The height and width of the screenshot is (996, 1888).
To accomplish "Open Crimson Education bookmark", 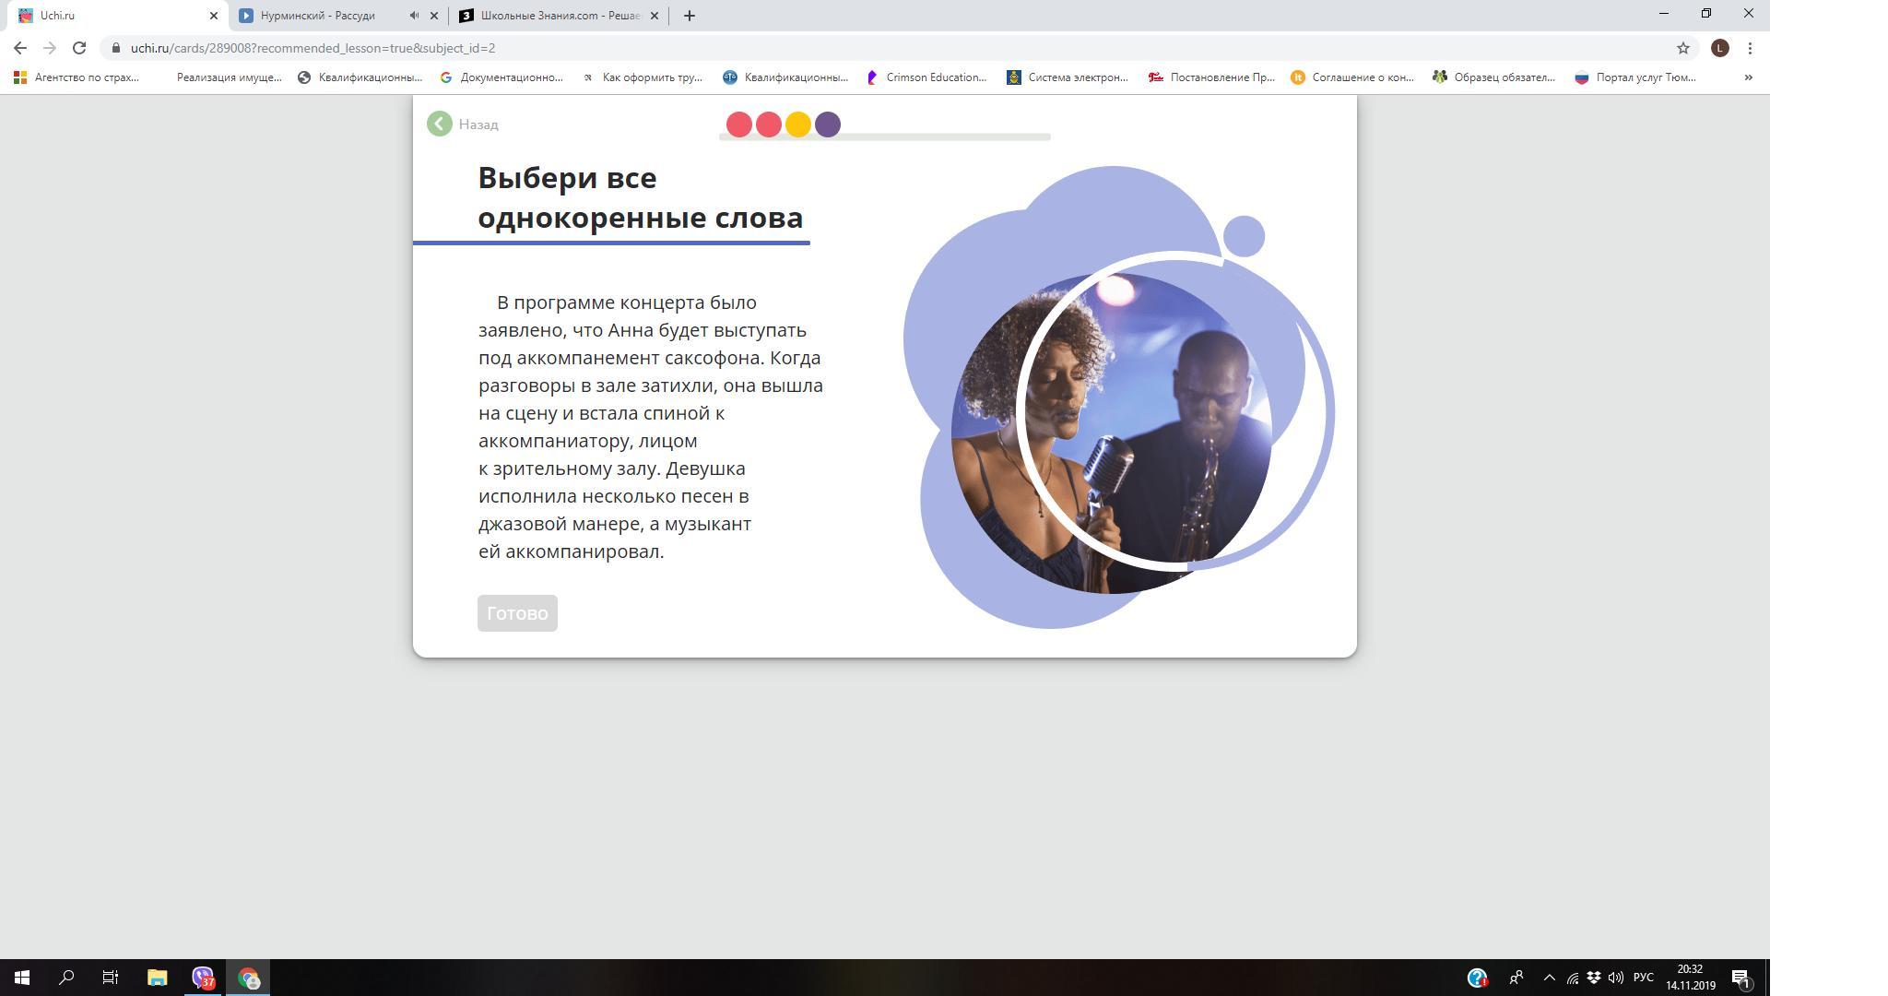I will tap(926, 77).
